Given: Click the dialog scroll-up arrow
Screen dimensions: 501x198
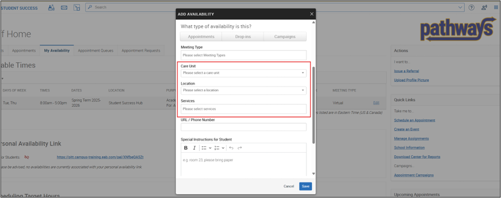Looking at the screenshot, I should click(x=313, y=22).
